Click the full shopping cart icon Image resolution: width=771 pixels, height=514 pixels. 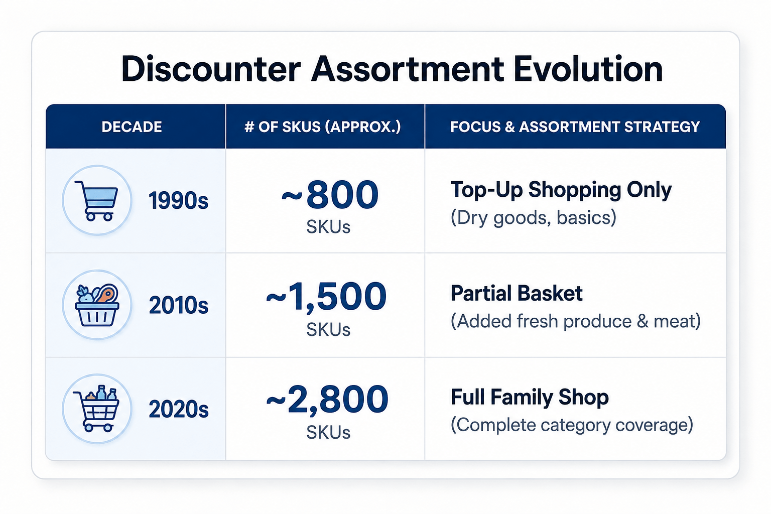click(97, 409)
